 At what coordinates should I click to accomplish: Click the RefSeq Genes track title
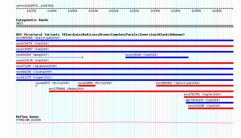coord(27,117)
